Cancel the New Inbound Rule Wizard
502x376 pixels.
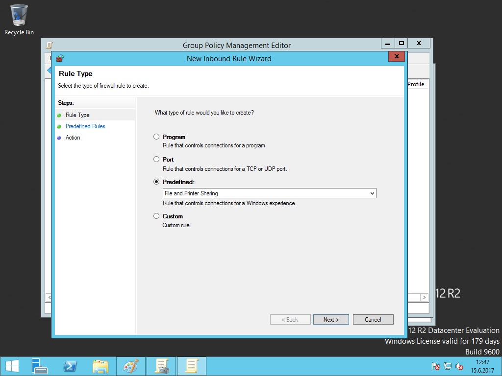point(373,320)
